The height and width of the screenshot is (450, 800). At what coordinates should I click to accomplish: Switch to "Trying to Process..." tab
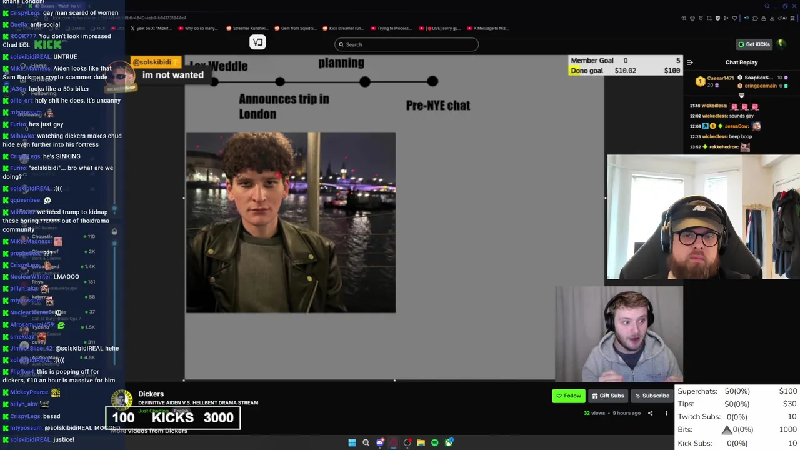point(391,28)
